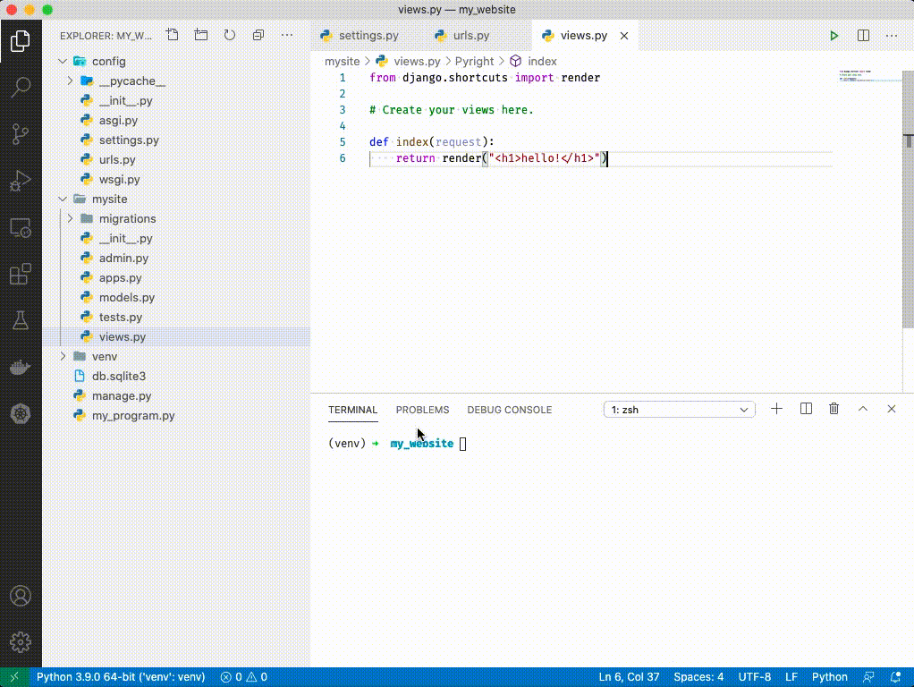Open the Docker view icon
This screenshot has height=687, width=914.
[x=21, y=367]
